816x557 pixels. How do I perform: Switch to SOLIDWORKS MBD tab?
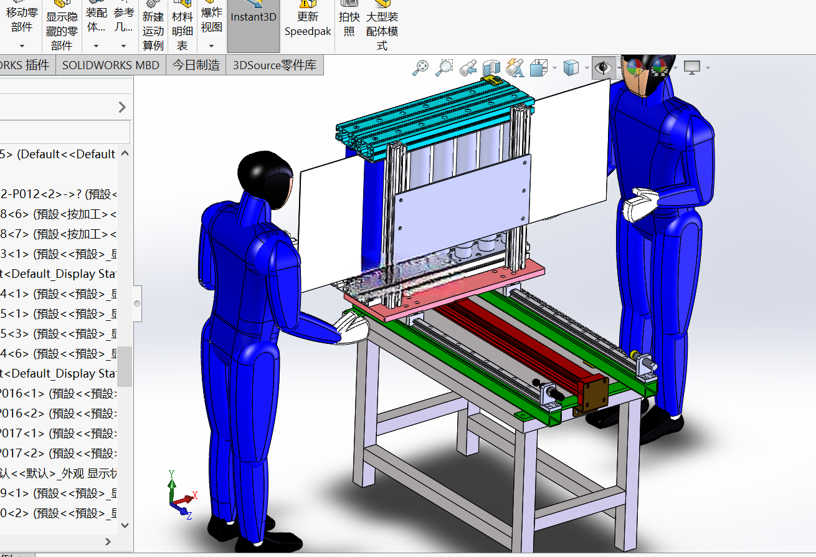tap(111, 65)
